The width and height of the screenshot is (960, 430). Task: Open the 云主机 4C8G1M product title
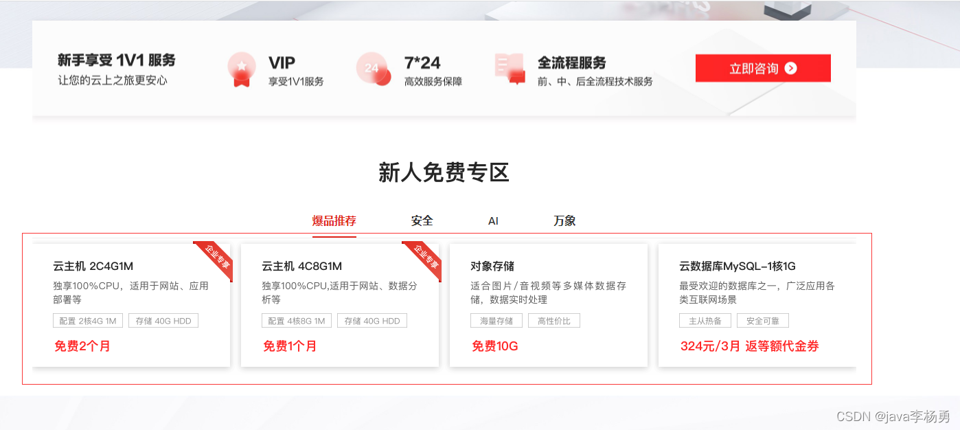click(x=301, y=267)
